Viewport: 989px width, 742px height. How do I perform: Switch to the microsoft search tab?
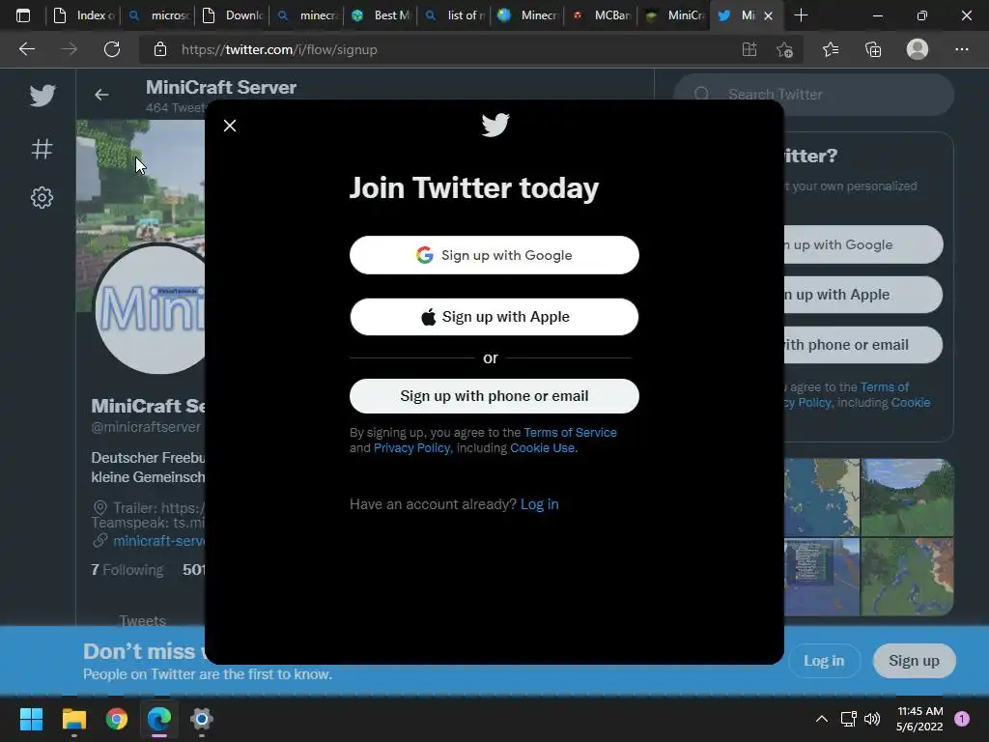157,15
